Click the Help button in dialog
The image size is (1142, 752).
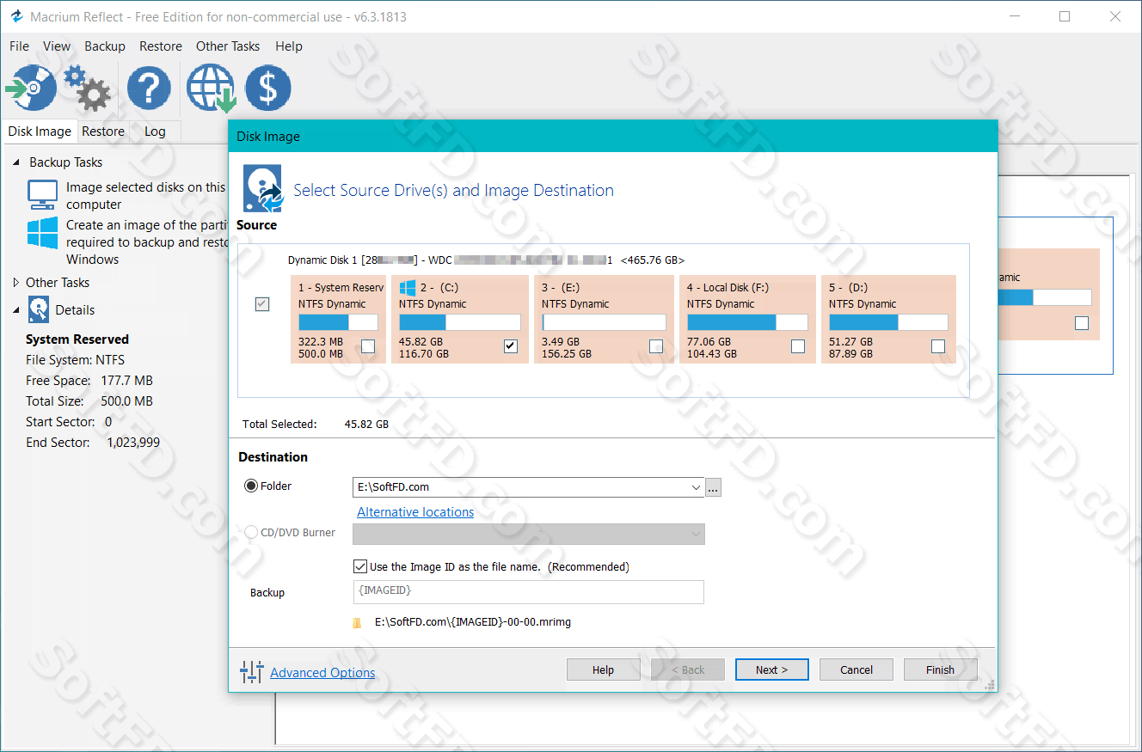click(x=603, y=669)
